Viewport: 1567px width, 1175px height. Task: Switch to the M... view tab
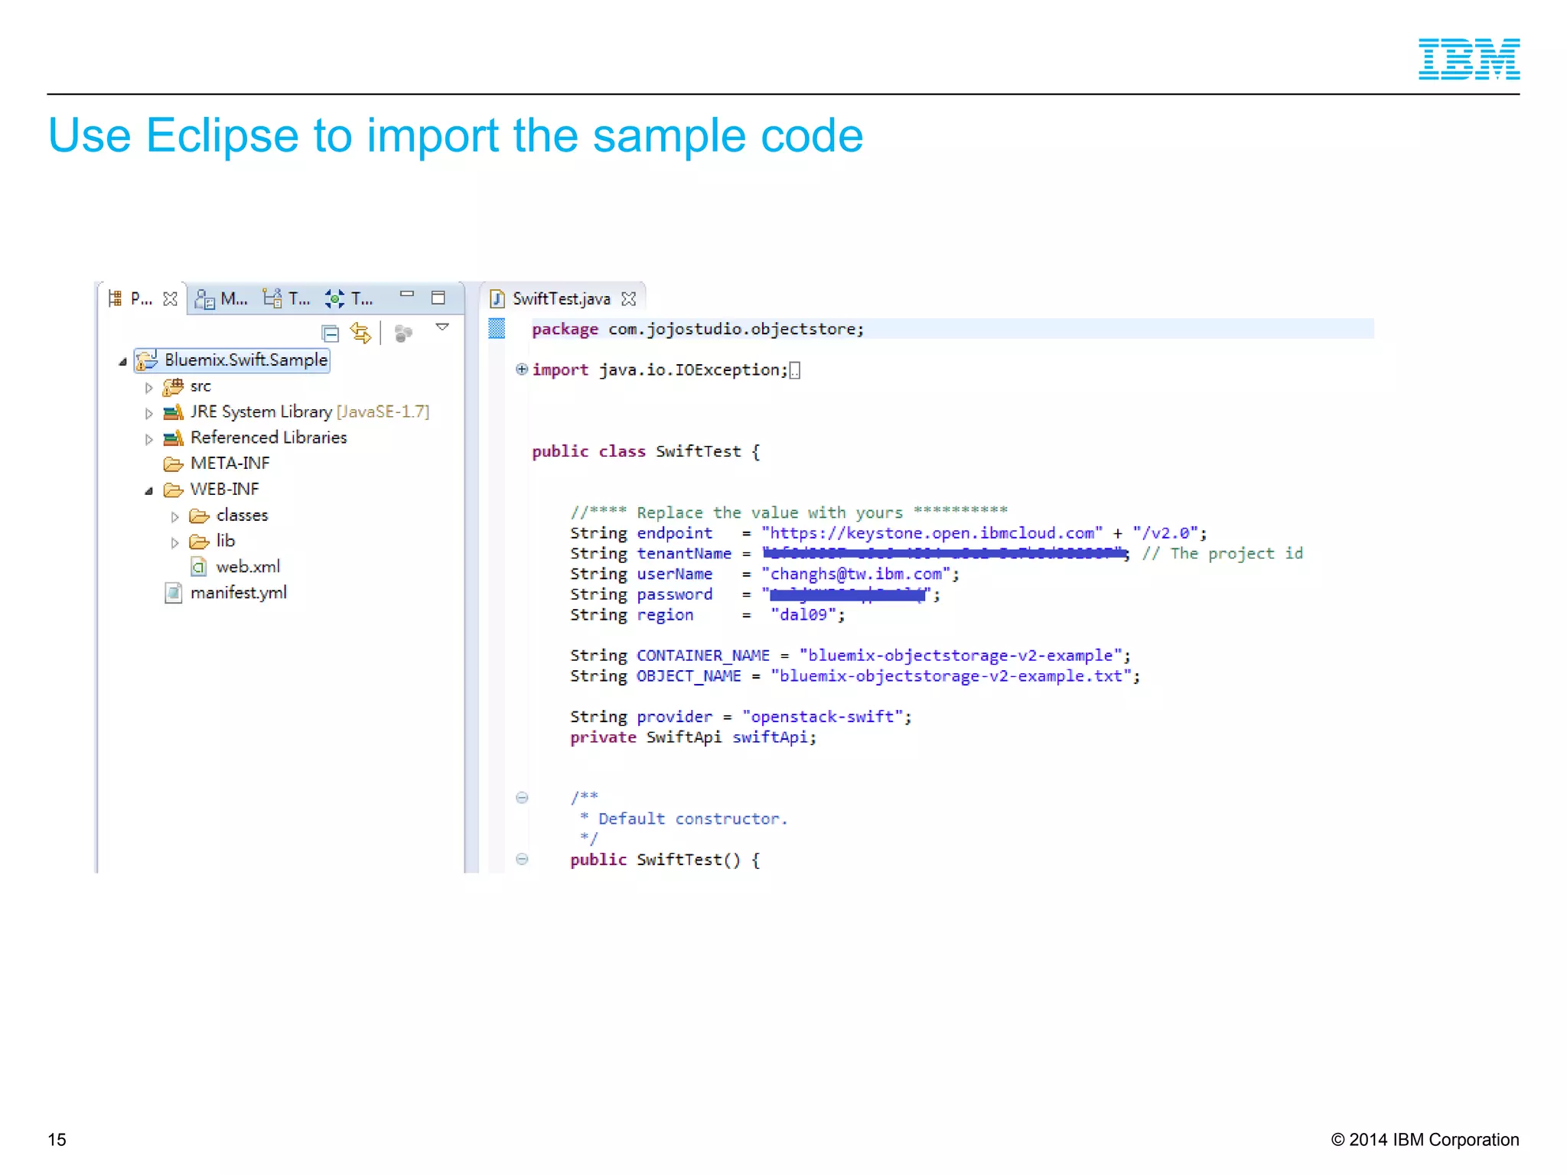pyautogui.click(x=221, y=298)
